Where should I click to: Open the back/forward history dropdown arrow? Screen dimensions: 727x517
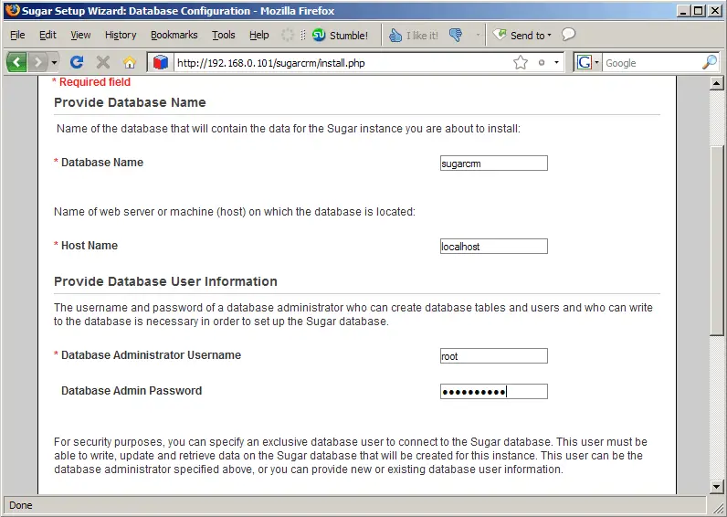tap(54, 62)
